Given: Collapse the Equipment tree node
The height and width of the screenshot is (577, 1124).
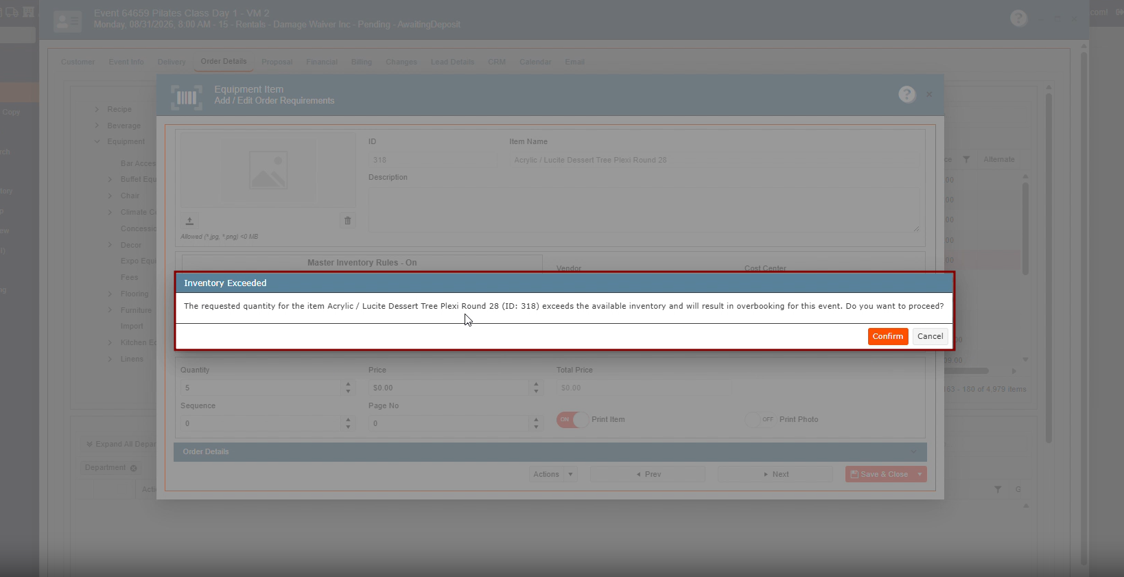Looking at the screenshot, I should [97, 141].
